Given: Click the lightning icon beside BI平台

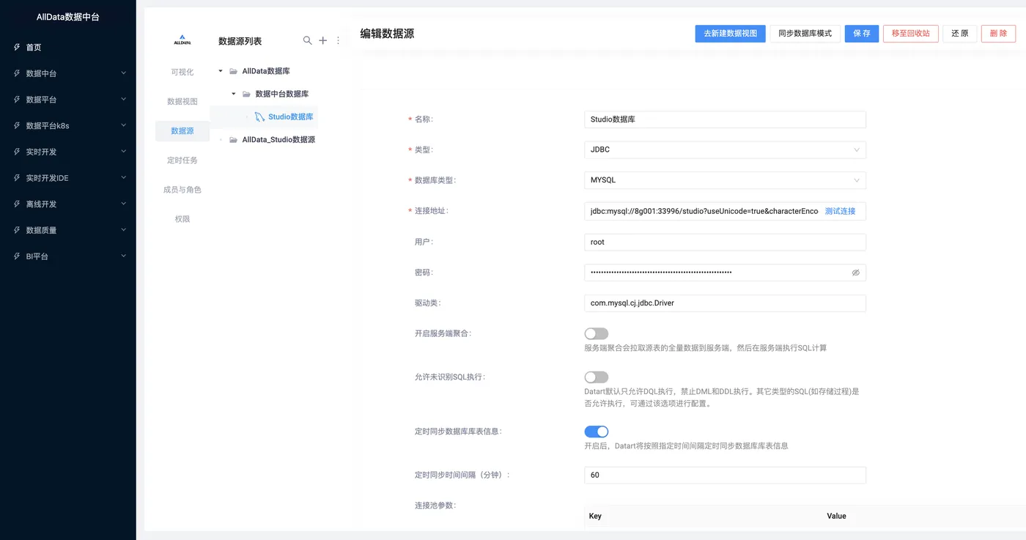Looking at the screenshot, I should tap(17, 256).
